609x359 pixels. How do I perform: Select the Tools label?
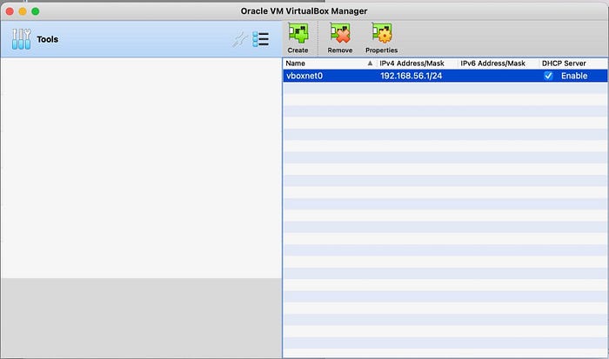tap(47, 39)
